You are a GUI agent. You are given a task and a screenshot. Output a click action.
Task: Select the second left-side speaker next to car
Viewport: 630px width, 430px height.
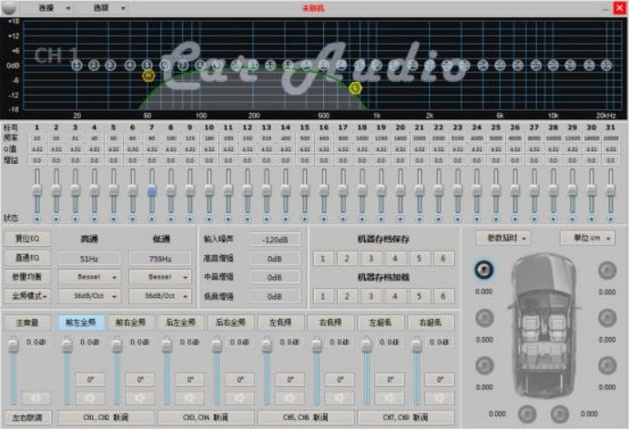pos(484,318)
